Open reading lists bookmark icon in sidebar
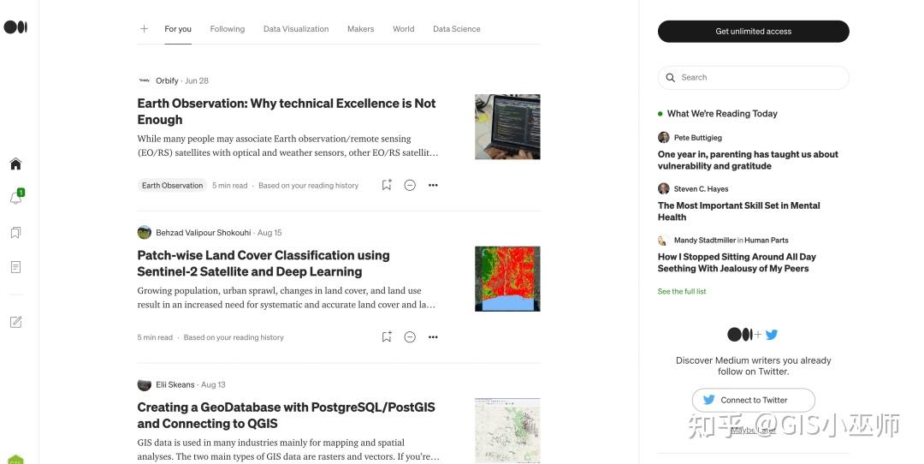 (15, 233)
